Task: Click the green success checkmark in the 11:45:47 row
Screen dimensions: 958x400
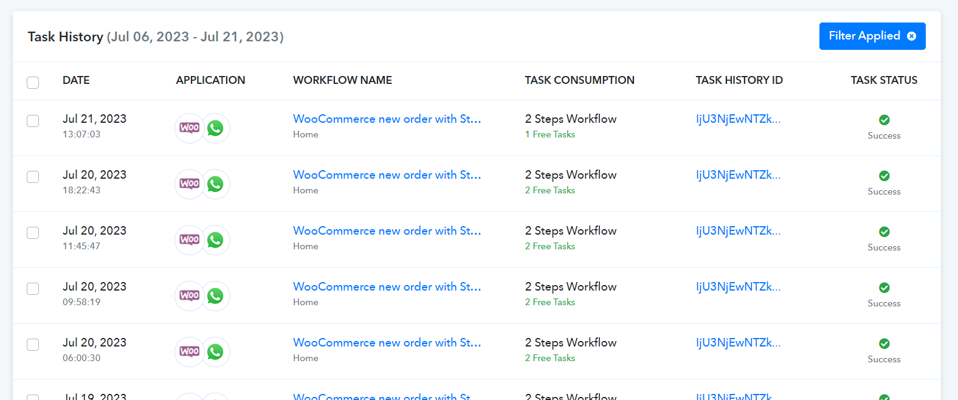Action: point(884,232)
